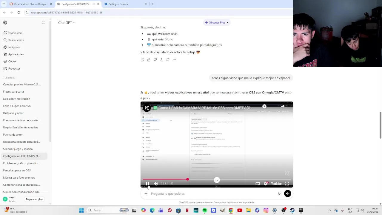This screenshot has height=215, width=382.
Task: Open video on YouTube logo link
Action: click(x=276, y=184)
